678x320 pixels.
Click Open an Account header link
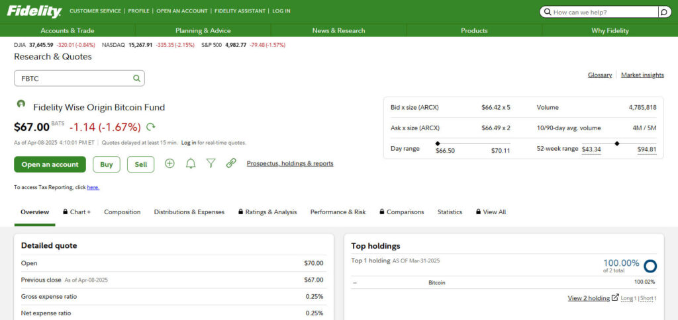181,11
